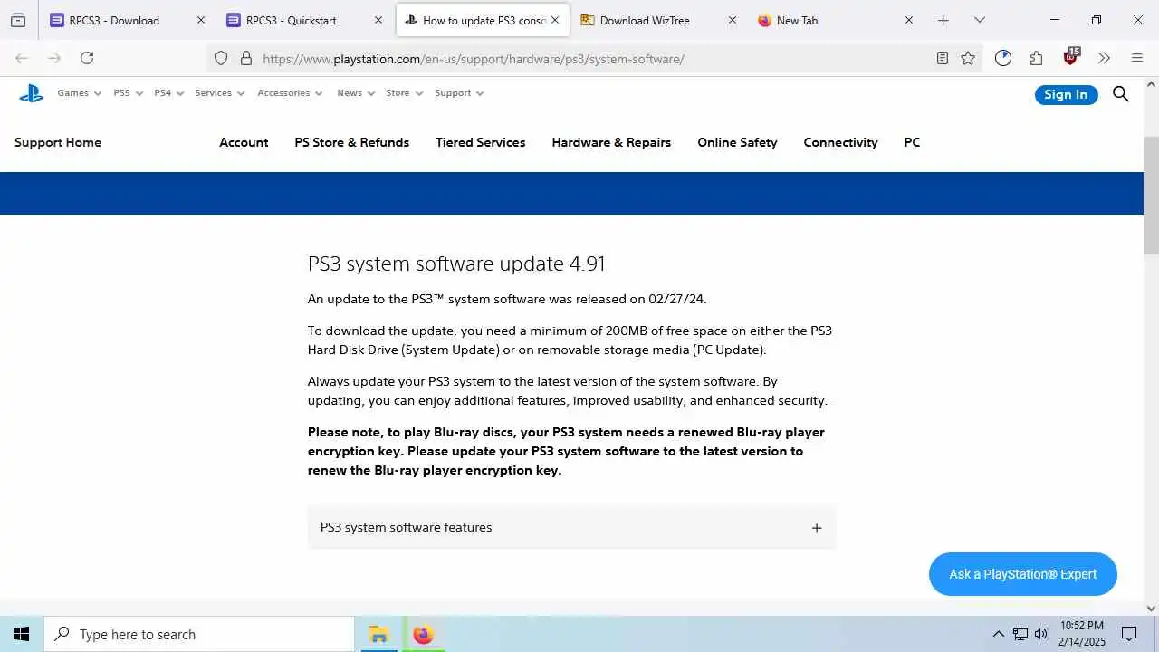This screenshot has width=1159, height=652.
Task: Show hidden system tray icons
Action: [x=998, y=634]
